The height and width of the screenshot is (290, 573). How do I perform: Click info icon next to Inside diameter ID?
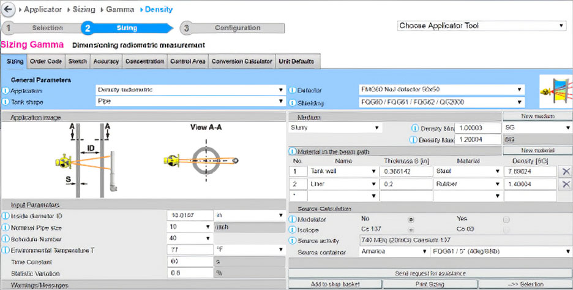6,215
